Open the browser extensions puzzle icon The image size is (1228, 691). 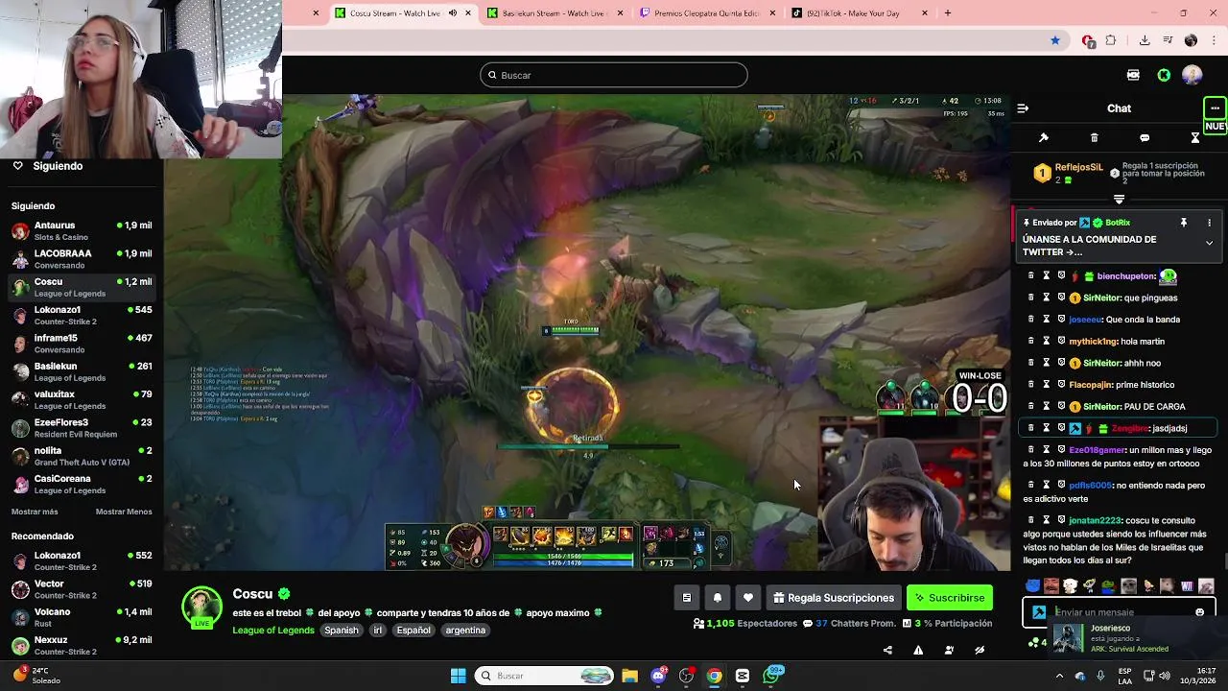[x=1111, y=40]
